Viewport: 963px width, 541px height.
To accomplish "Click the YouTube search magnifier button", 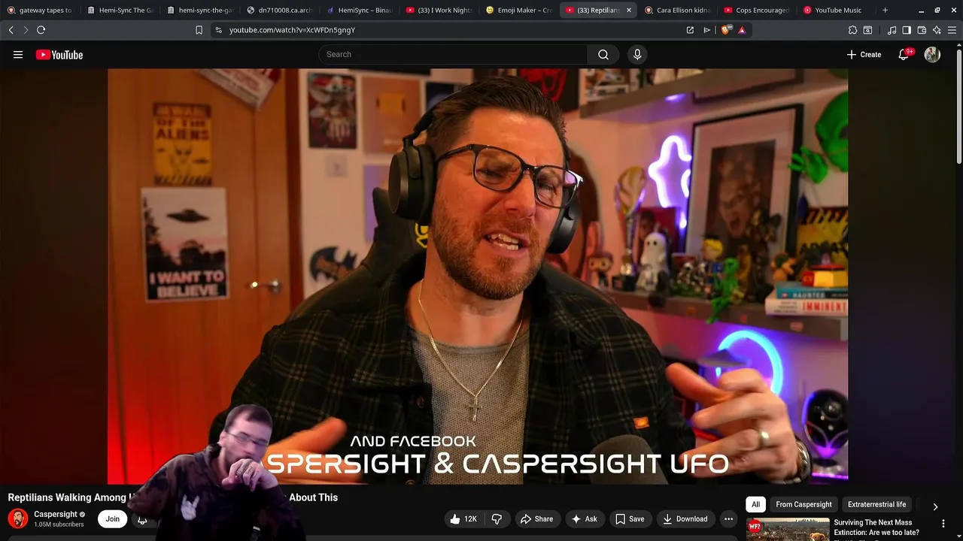I will [x=603, y=54].
